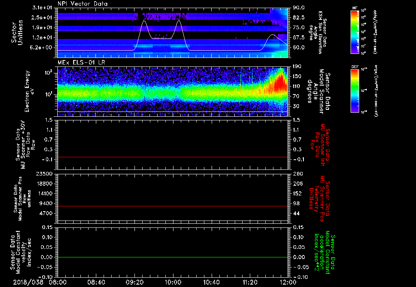Click the NF color scale bar
The height and width of the screenshot is (287, 416).
[355, 32]
